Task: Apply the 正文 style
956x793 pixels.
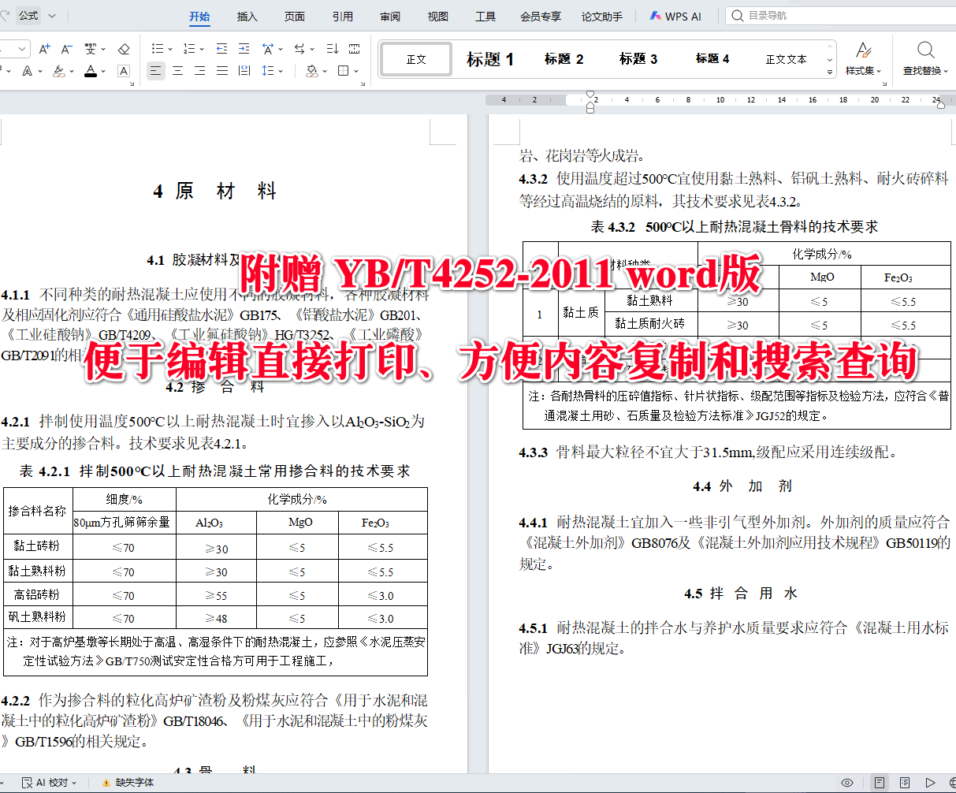Action: pos(416,59)
